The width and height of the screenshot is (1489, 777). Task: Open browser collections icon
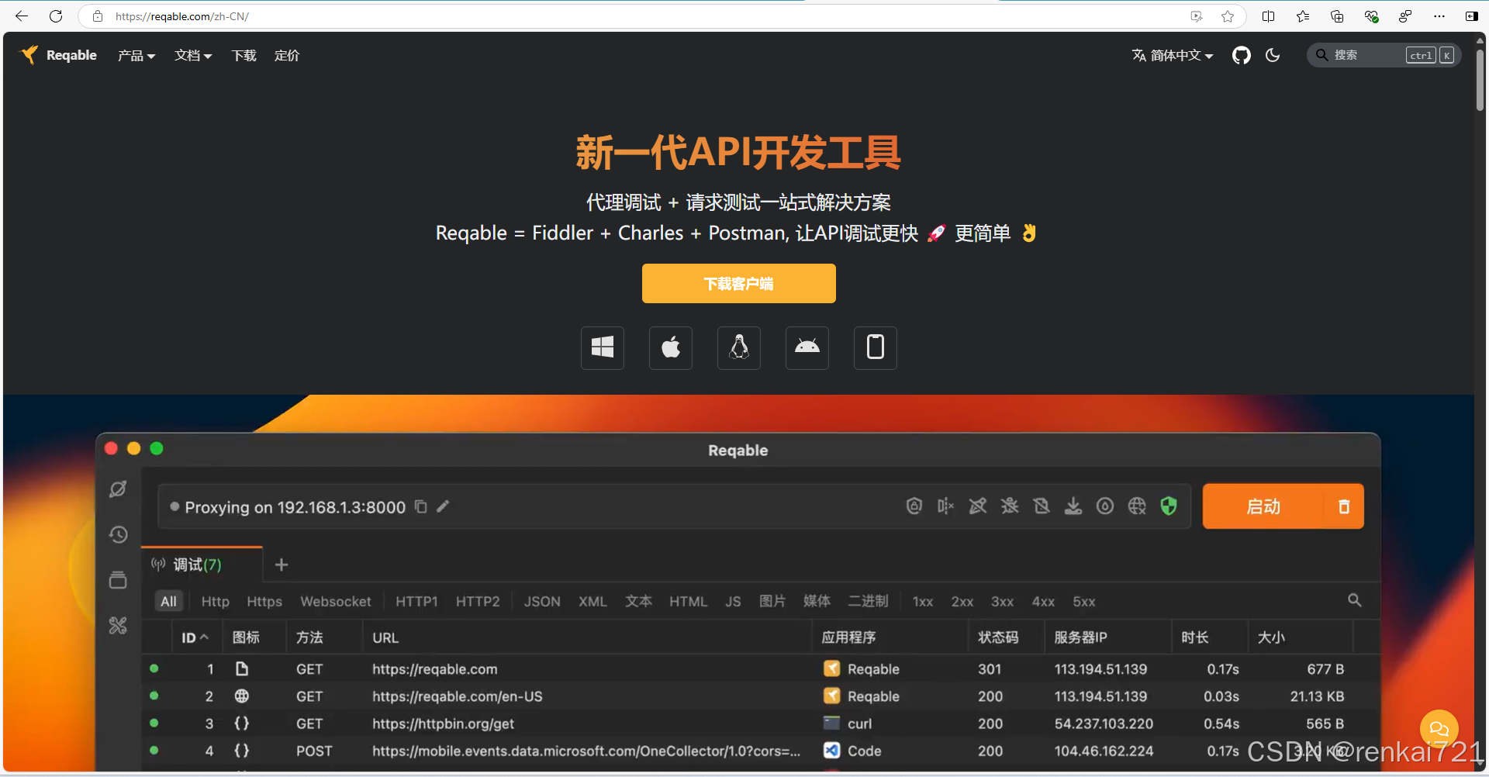tap(1337, 16)
